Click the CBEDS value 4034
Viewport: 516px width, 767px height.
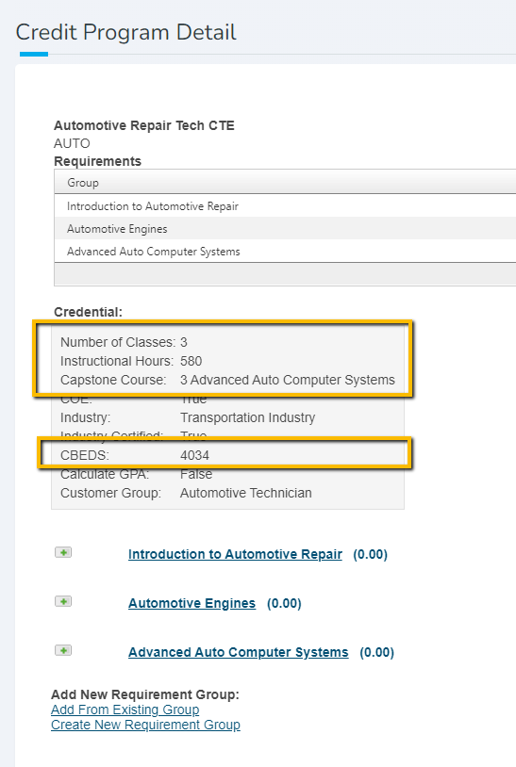(194, 455)
